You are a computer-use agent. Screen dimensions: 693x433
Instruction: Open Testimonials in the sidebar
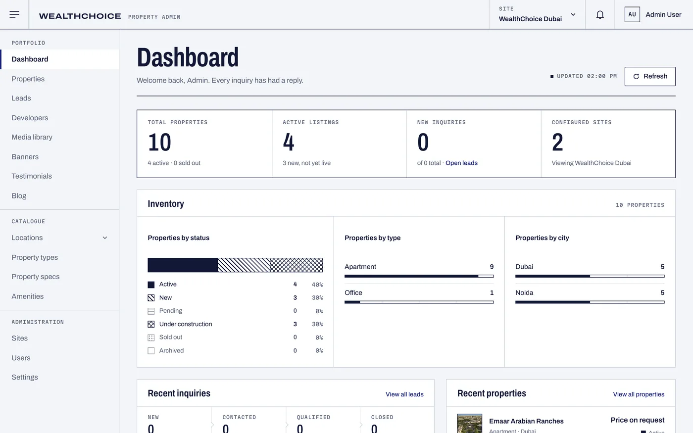tap(59, 176)
